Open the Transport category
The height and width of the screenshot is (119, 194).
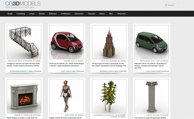pos(92,14)
